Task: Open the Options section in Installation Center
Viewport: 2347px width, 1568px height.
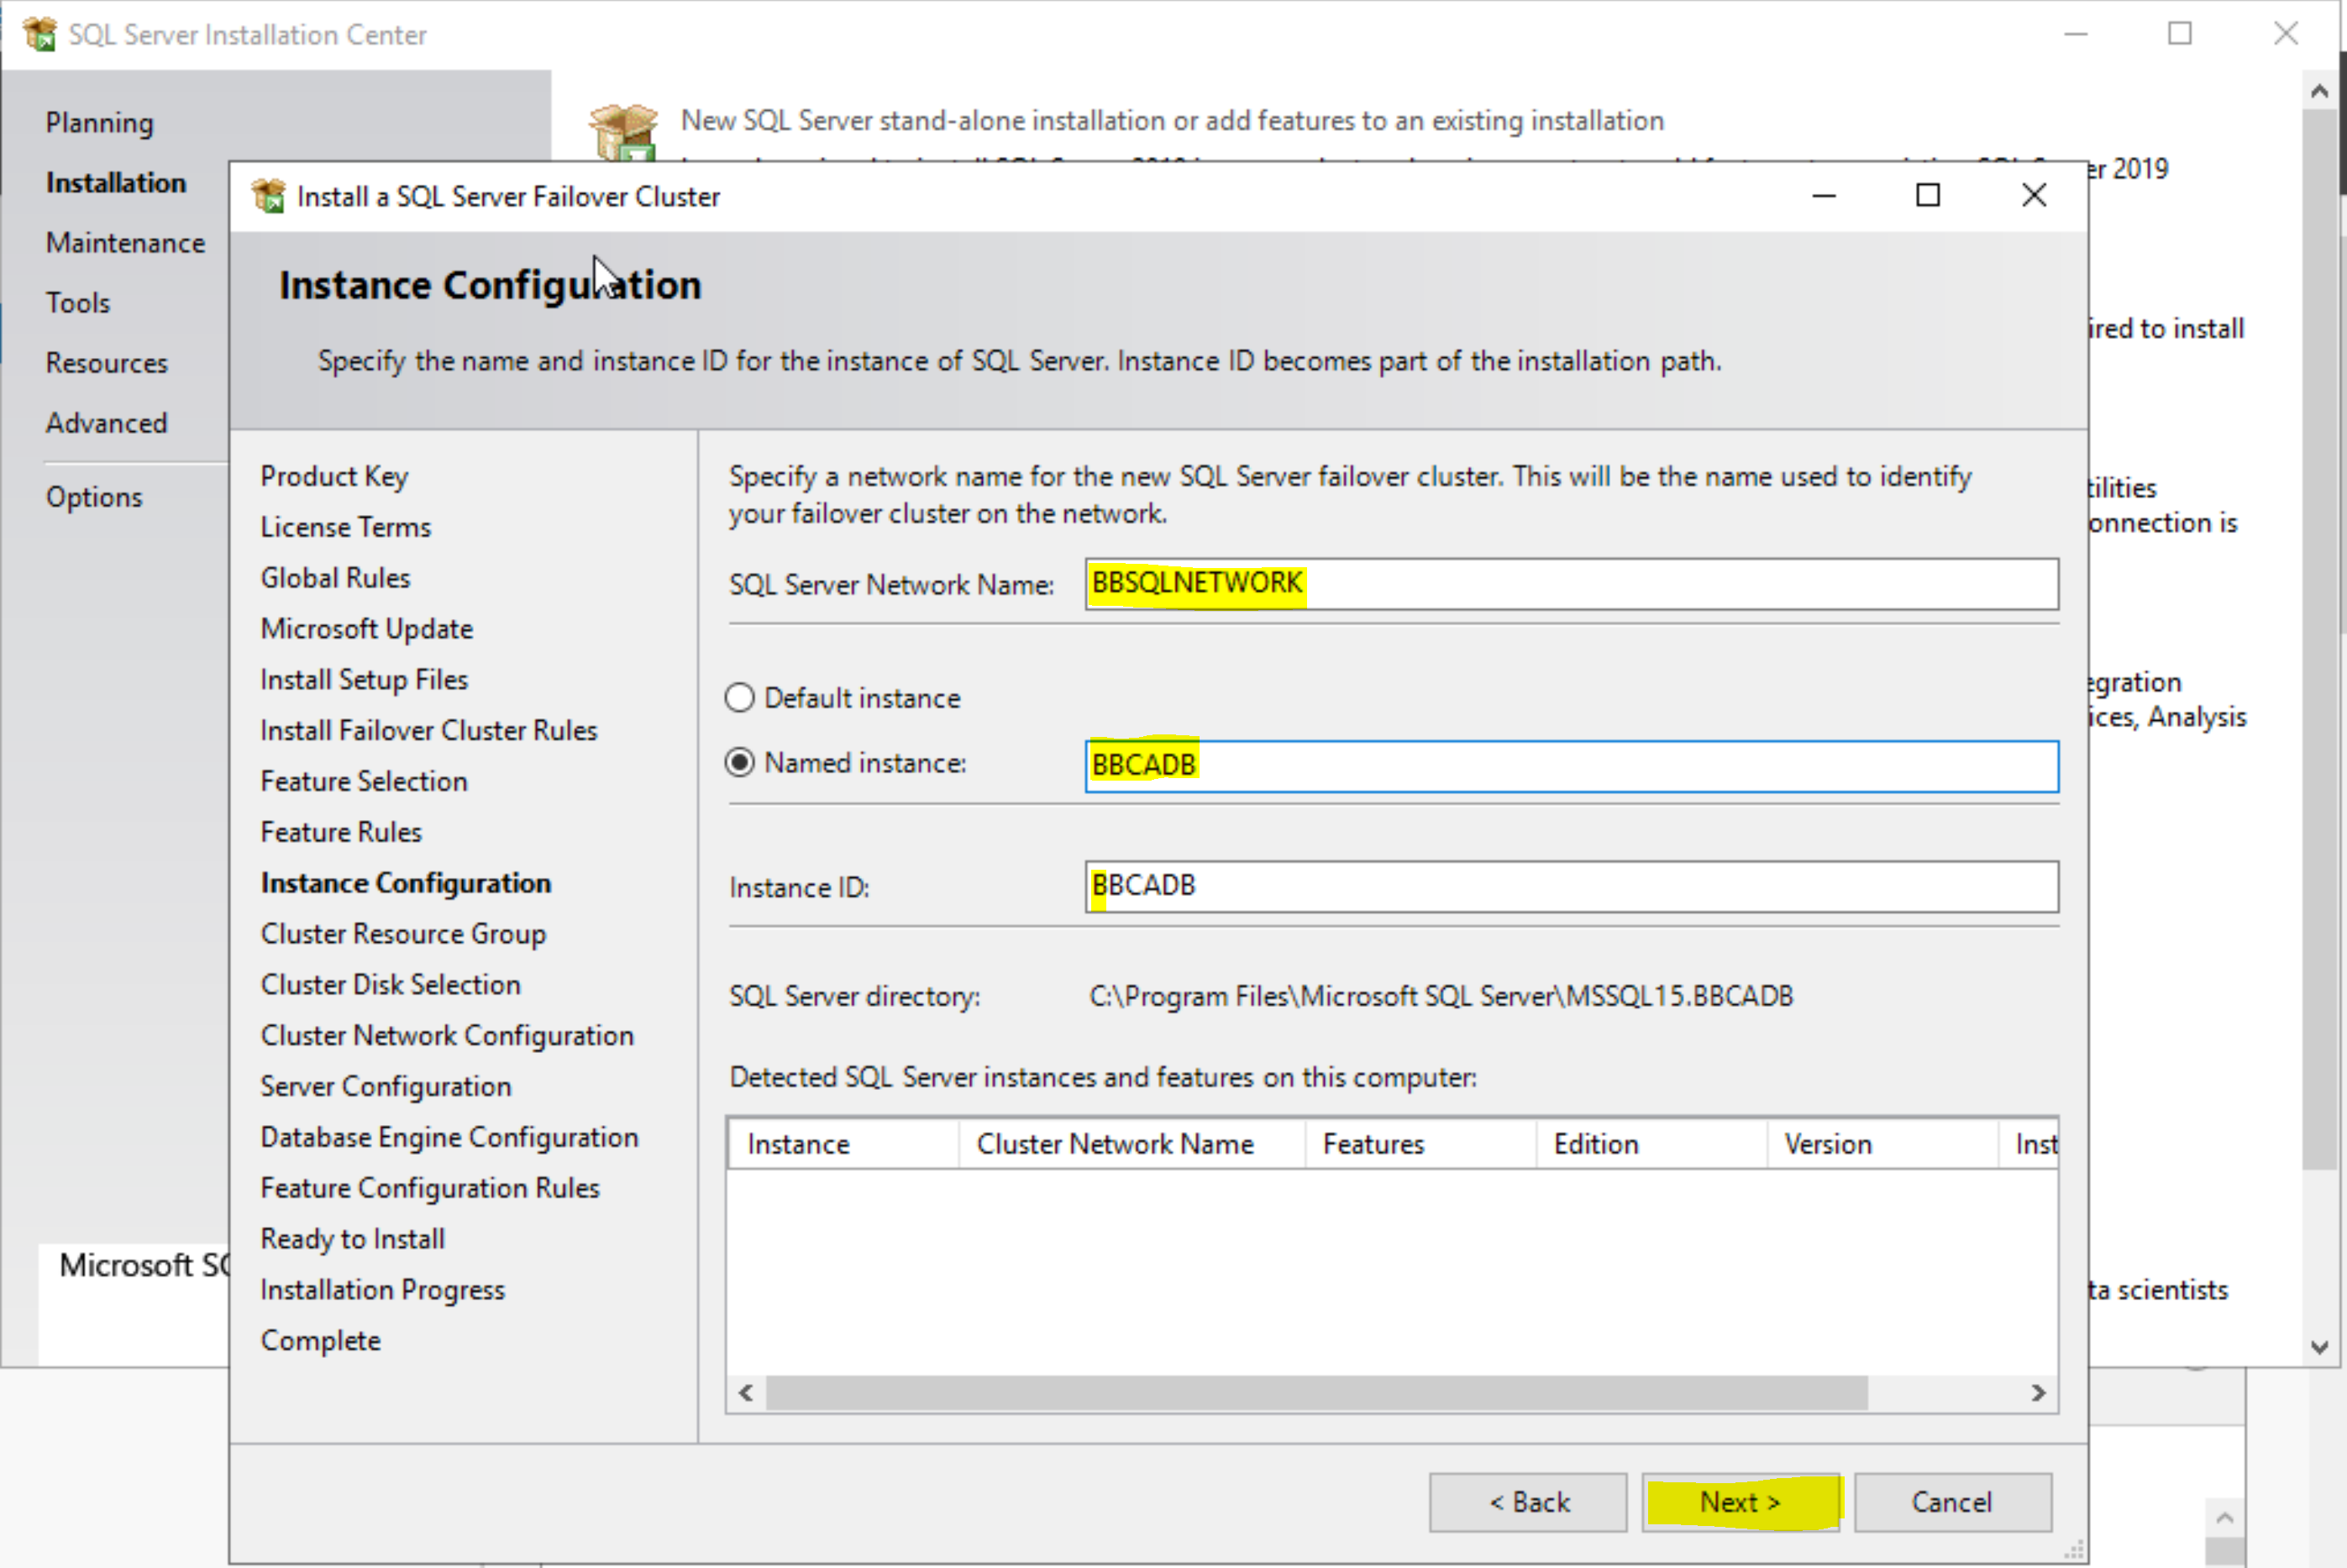Action: pyautogui.click(x=94, y=497)
